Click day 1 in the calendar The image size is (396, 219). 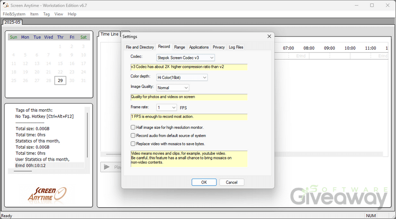pos(60,46)
